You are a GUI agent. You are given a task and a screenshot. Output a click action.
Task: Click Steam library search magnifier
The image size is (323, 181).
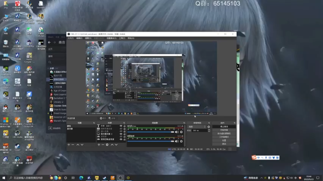pos(50,62)
